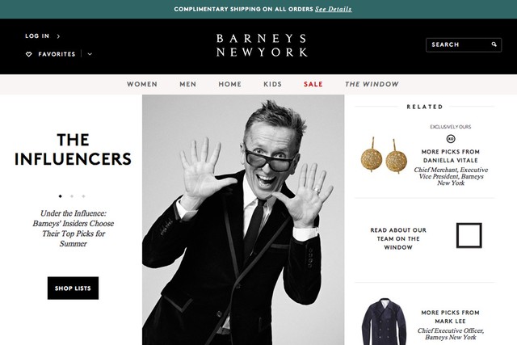
Task: Click the XO Exclusively Ours badge
Action: [x=451, y=139]
